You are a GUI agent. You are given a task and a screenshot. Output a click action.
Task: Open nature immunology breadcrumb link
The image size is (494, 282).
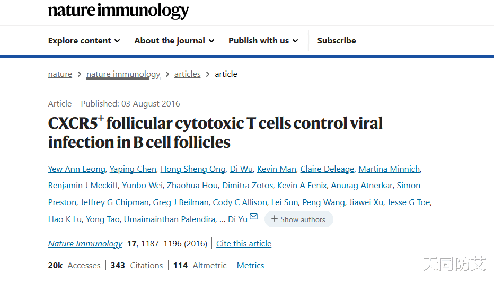pyautogui.click(x=123, y=74)
